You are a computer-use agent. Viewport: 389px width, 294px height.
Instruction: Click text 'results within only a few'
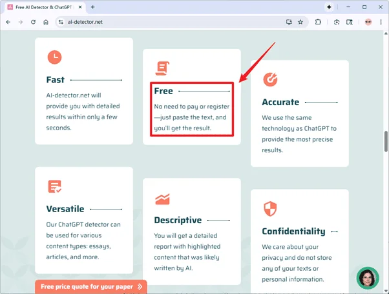[x=81, y=117]
